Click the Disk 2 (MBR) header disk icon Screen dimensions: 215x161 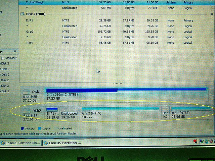(23, 15)
